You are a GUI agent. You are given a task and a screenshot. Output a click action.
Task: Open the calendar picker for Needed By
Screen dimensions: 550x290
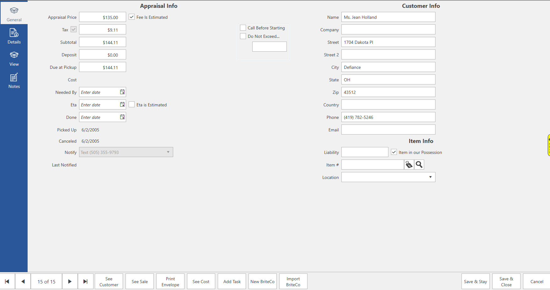122,92
